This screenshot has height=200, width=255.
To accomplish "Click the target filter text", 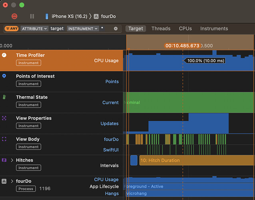I will (57, 29).
